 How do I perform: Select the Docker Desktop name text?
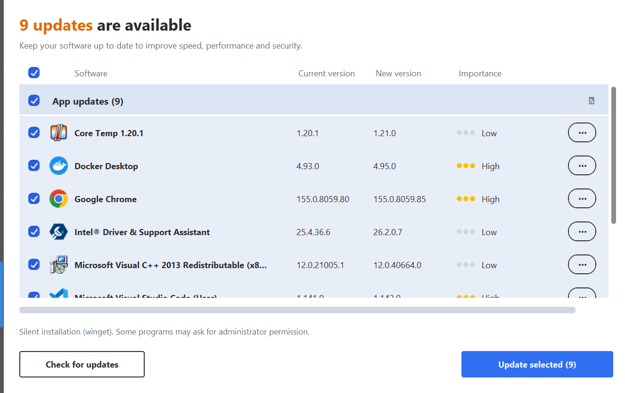coord(106,166)
